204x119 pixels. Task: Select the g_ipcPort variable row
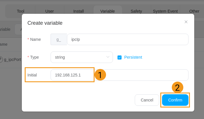pyautogui.click(x=12, y=59)
